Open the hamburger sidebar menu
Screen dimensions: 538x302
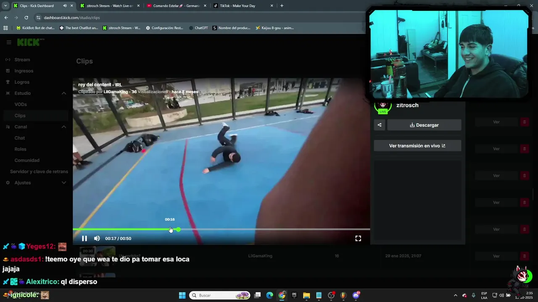(x=9, y=42)
